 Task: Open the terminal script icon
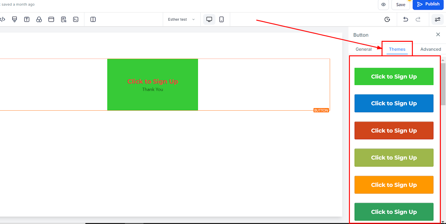pyautogui.click(x=76, y=19)
